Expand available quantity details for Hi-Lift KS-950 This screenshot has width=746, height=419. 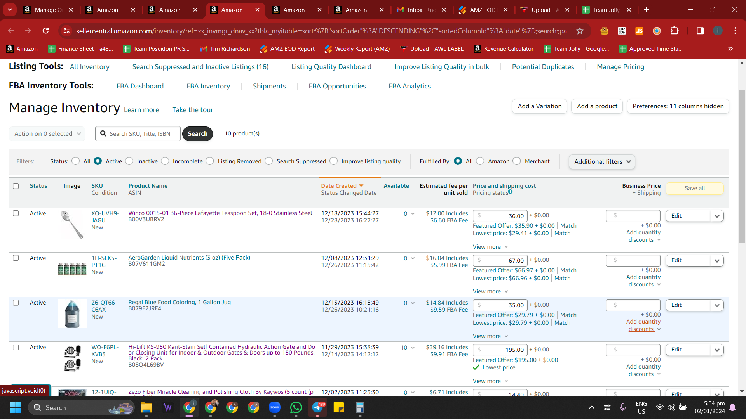(x=413, y=348)
